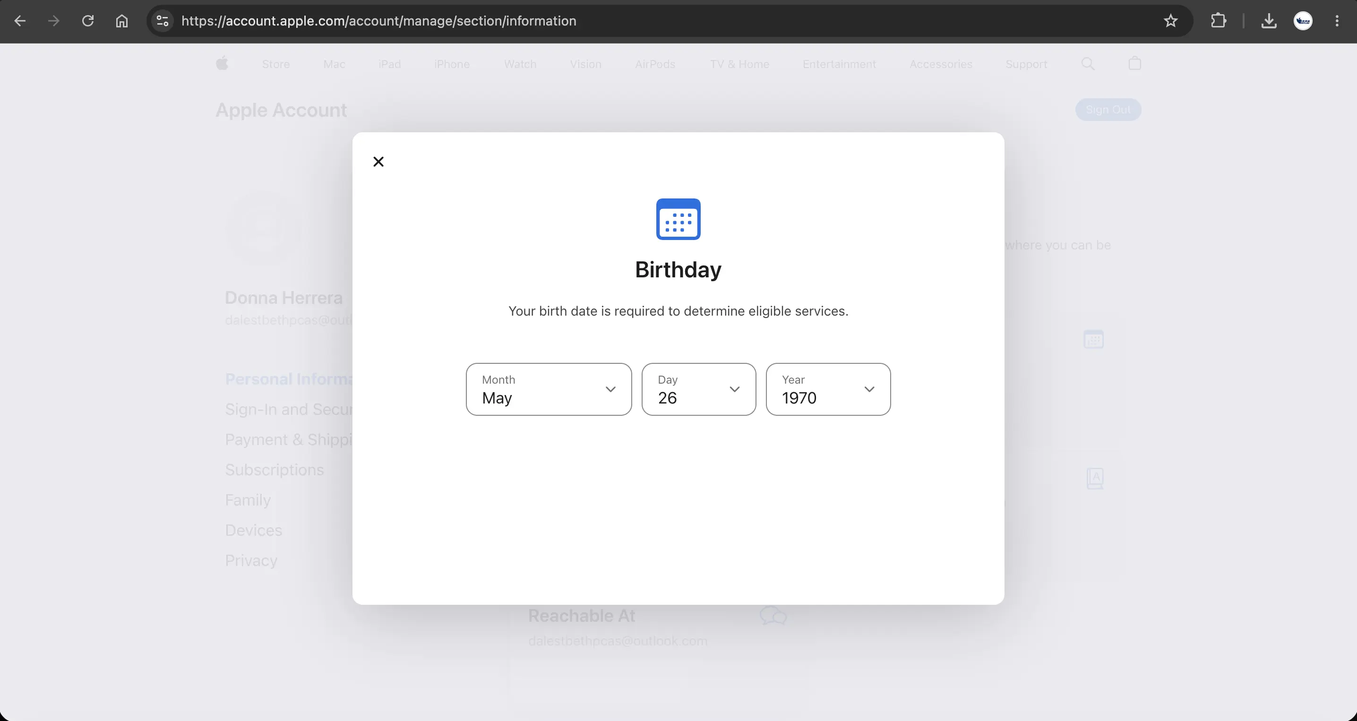Open the browser three-dot menu
The height and width of the screenshot is (721, 1357).
pyautogui.click(x=1337, y=21)
